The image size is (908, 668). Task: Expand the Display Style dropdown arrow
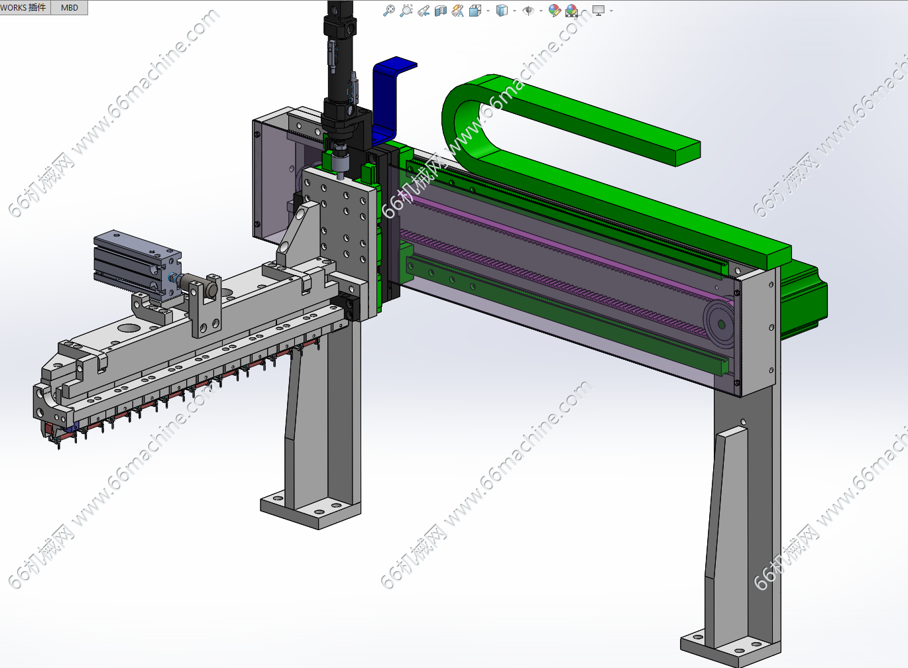514,11
